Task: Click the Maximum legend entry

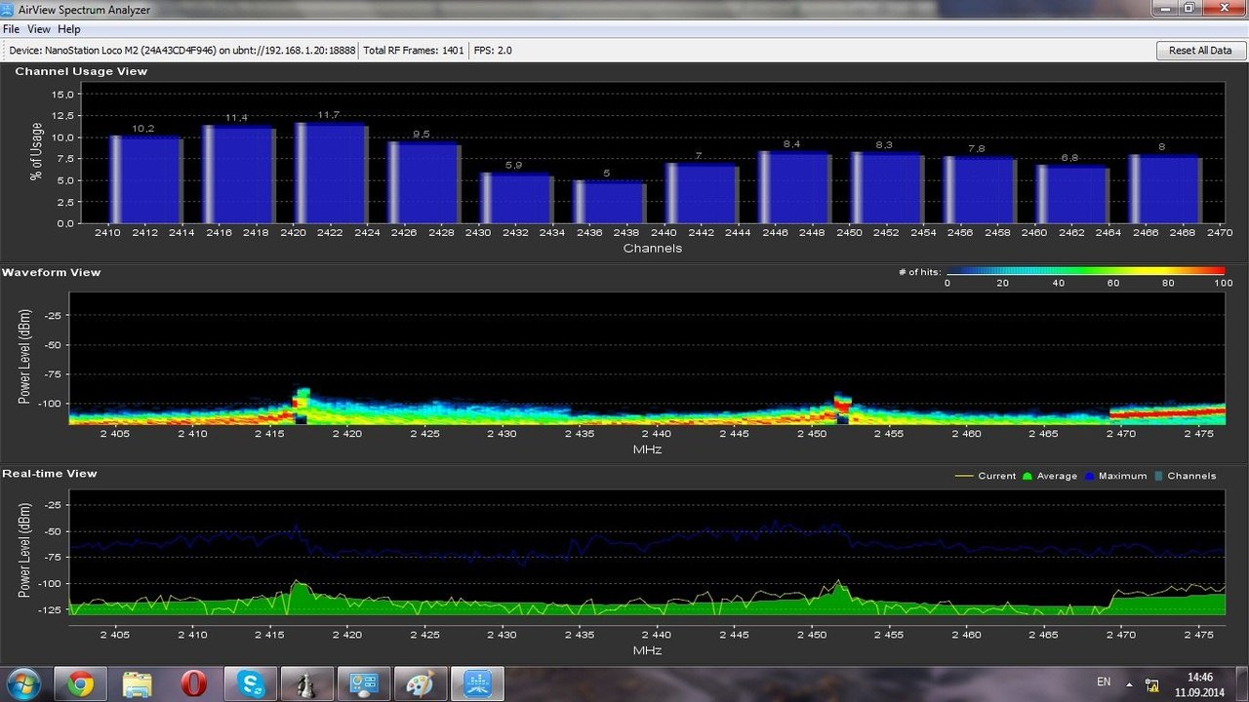Action: click(x=1115, y=476)
